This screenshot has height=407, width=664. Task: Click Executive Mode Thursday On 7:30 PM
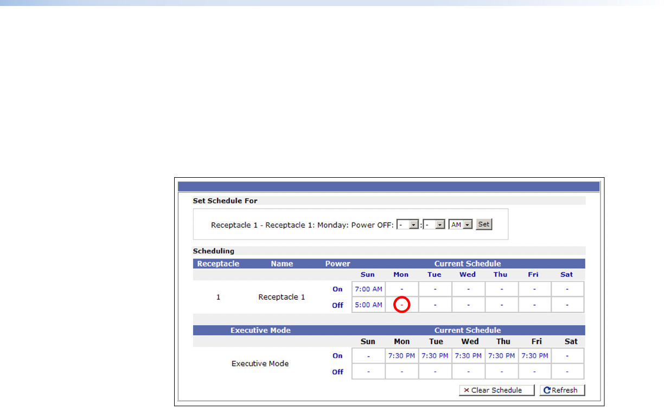(502, 356)
